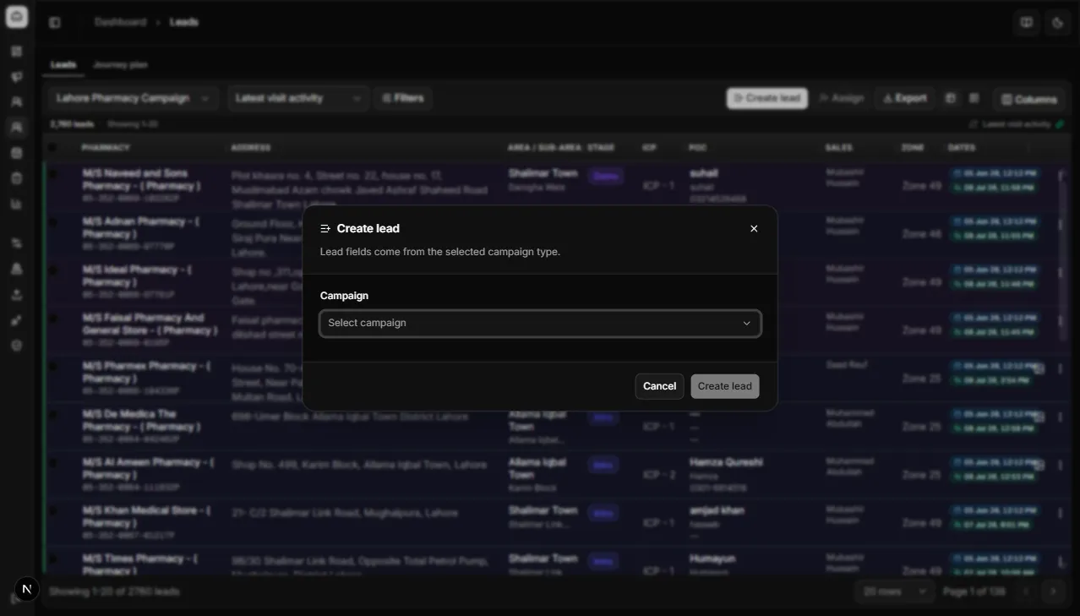
Task: Click the previous page left chevron
Action: pyautogui.click(x=1026, y=591)
